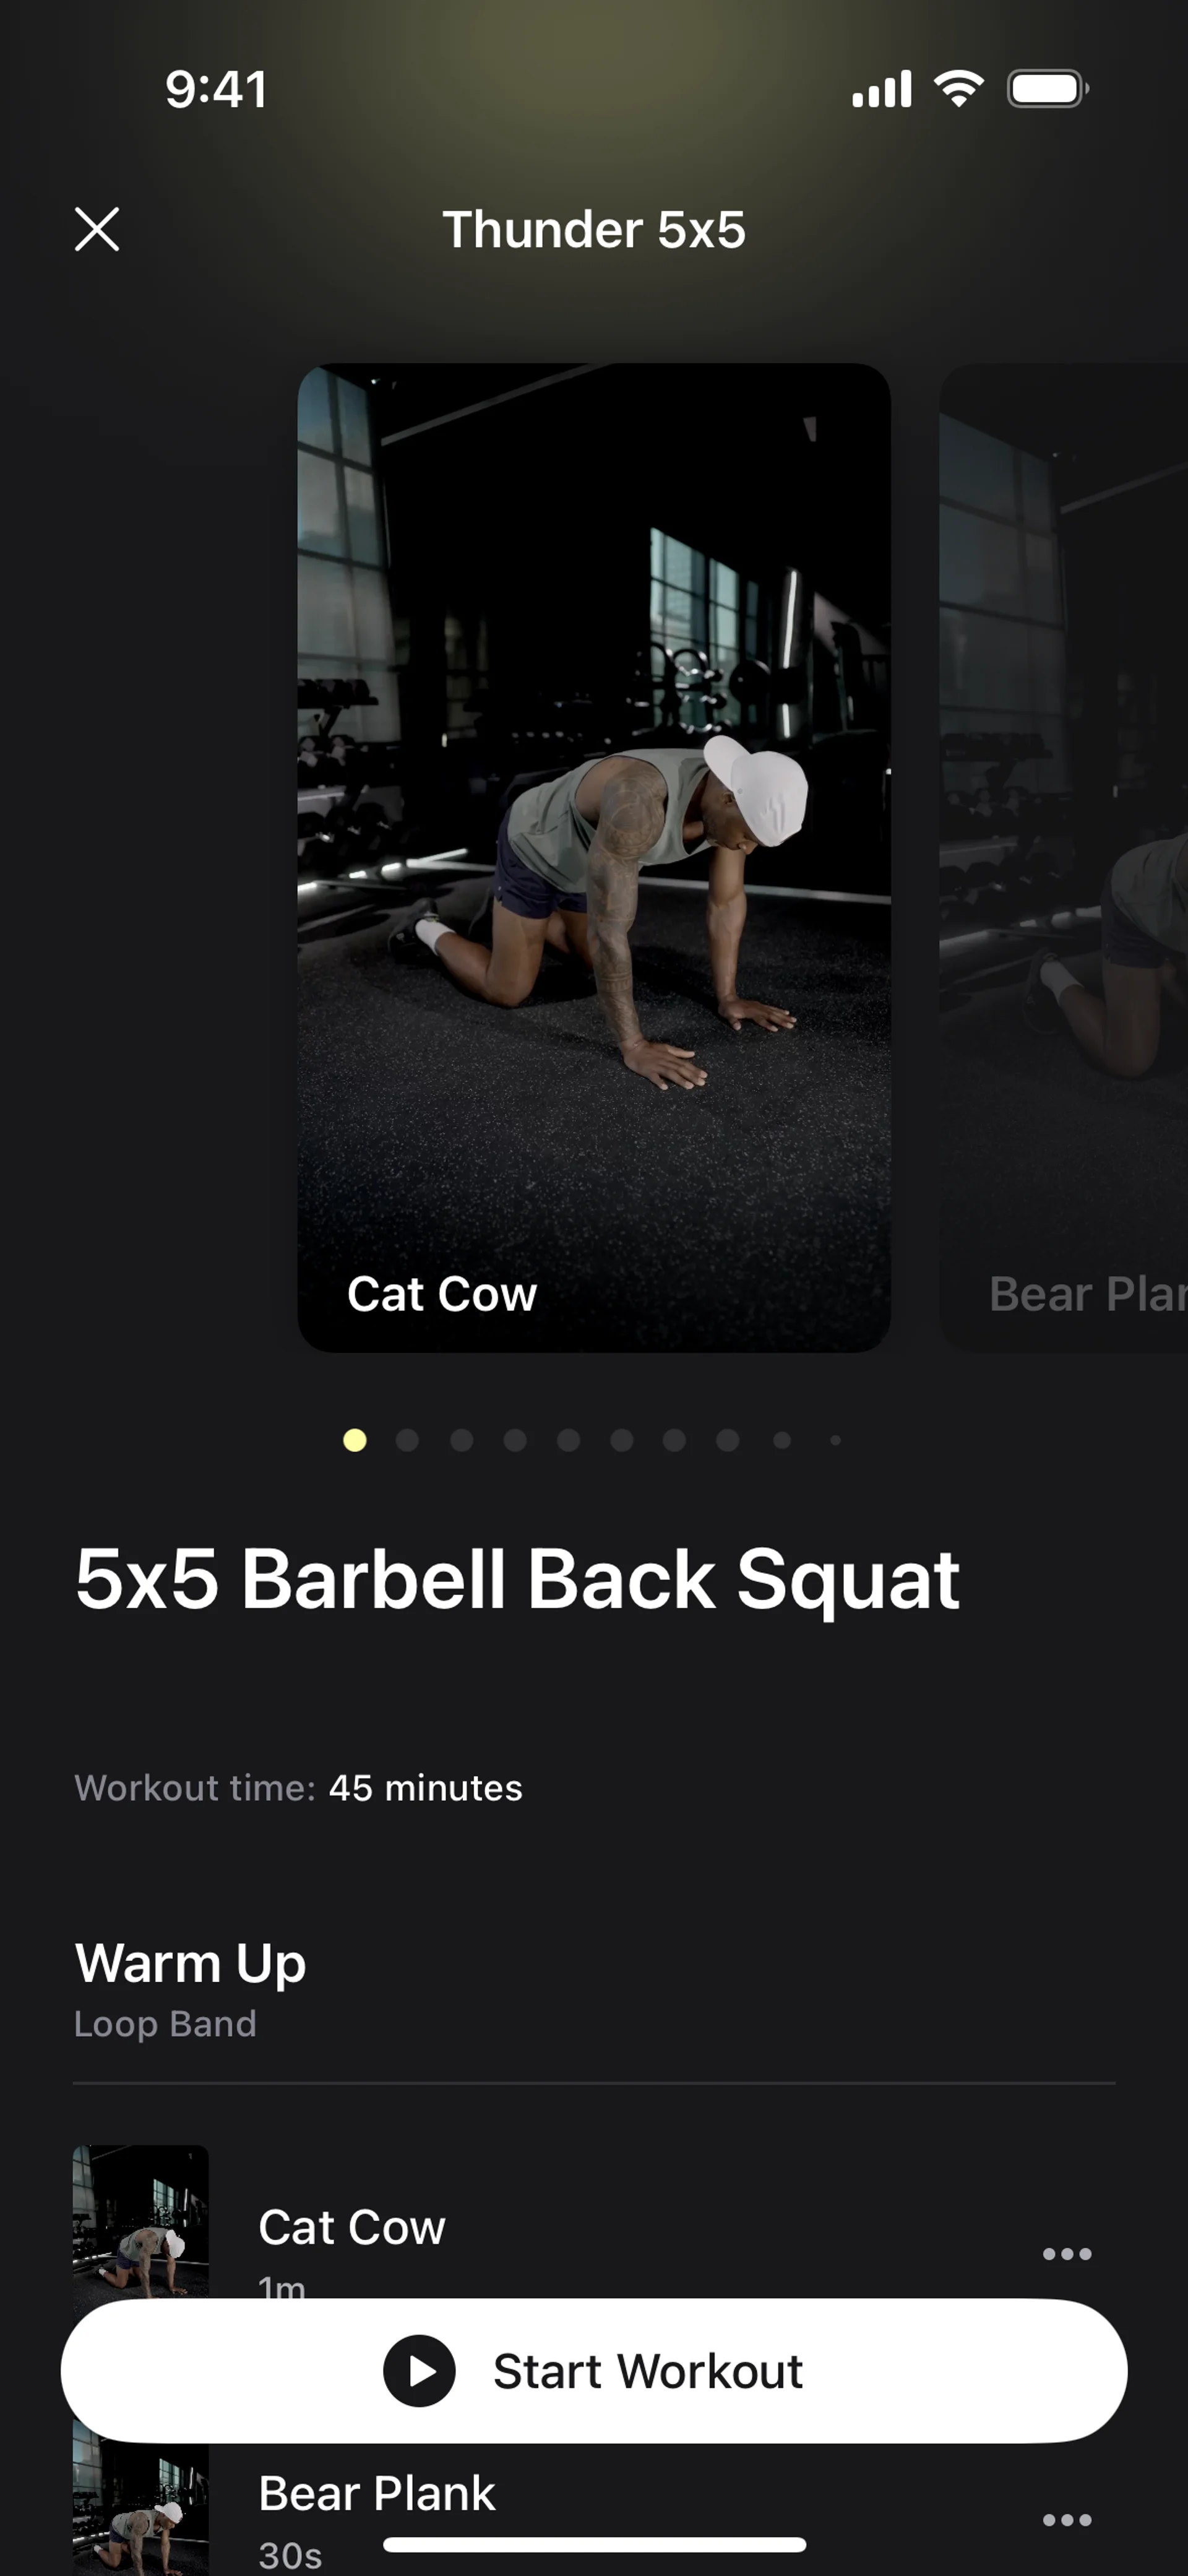Select the first yellow carousel page dot
This screenshot has height=2576, width=1188.
pos(354,1440)
